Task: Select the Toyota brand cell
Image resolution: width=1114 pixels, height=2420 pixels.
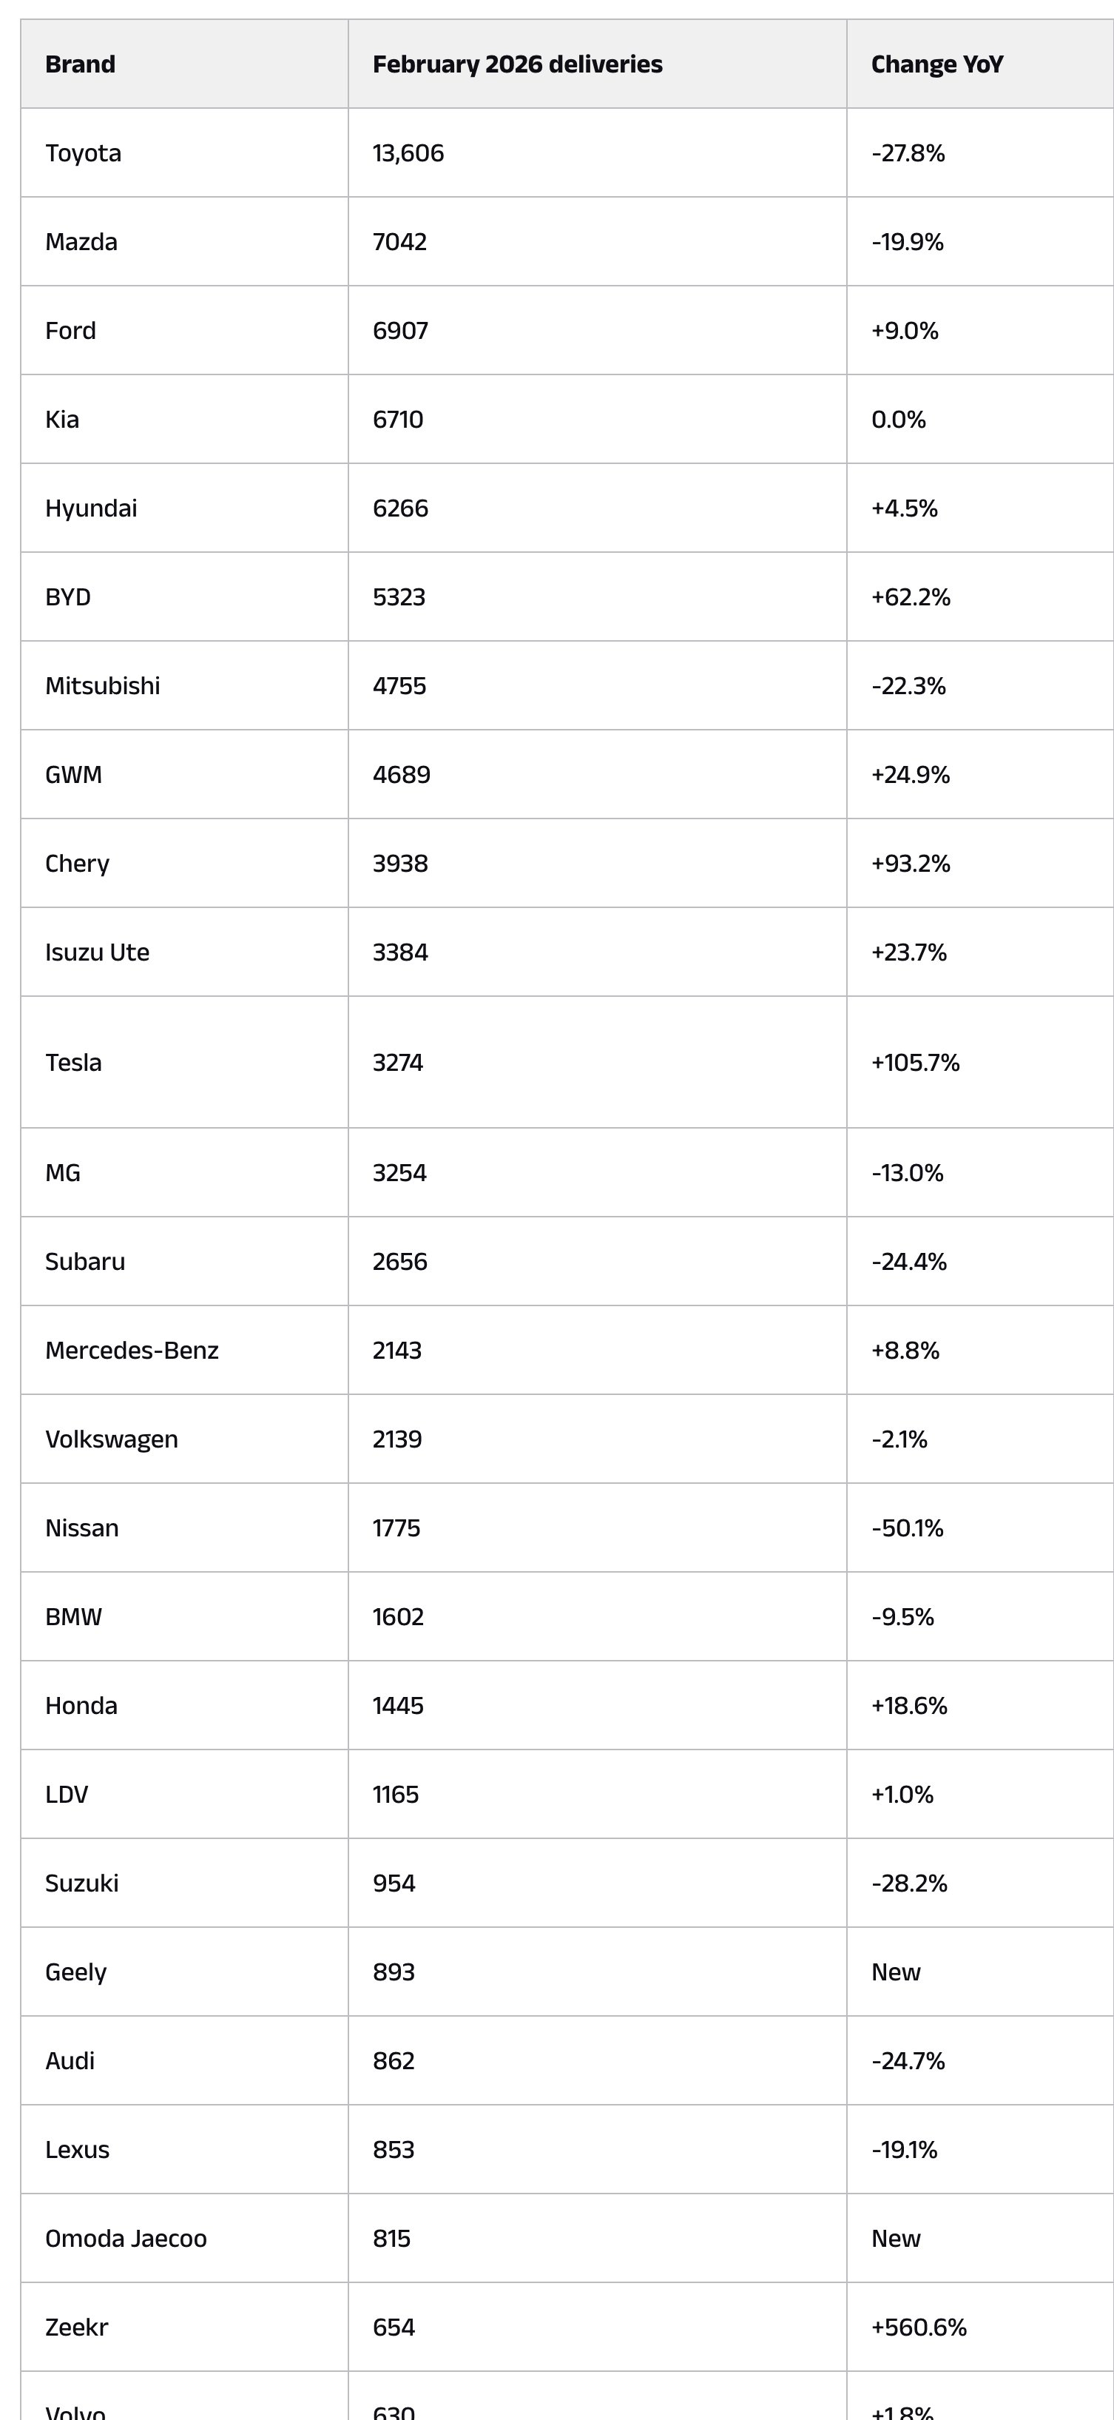Action: pos(84,153)
